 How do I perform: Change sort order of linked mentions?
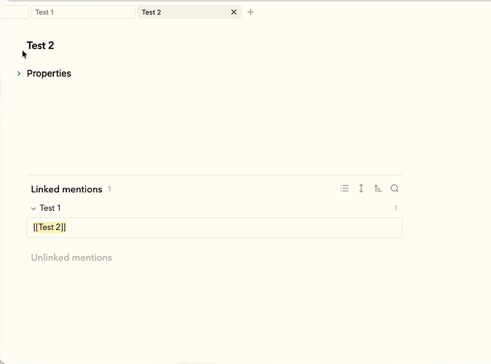pos(377,189)
